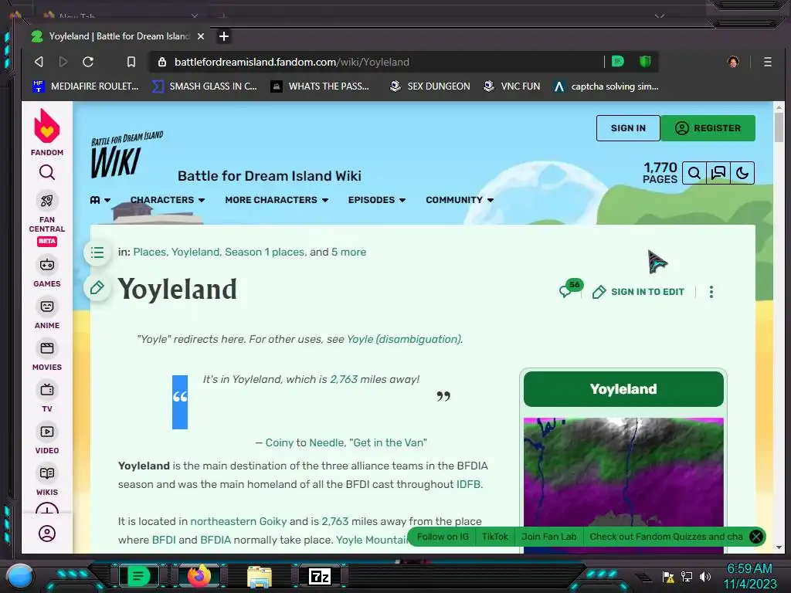Follow the Yoyle (disambiguation) link
This screenshot has height=593, width=791.
(403, 340)
